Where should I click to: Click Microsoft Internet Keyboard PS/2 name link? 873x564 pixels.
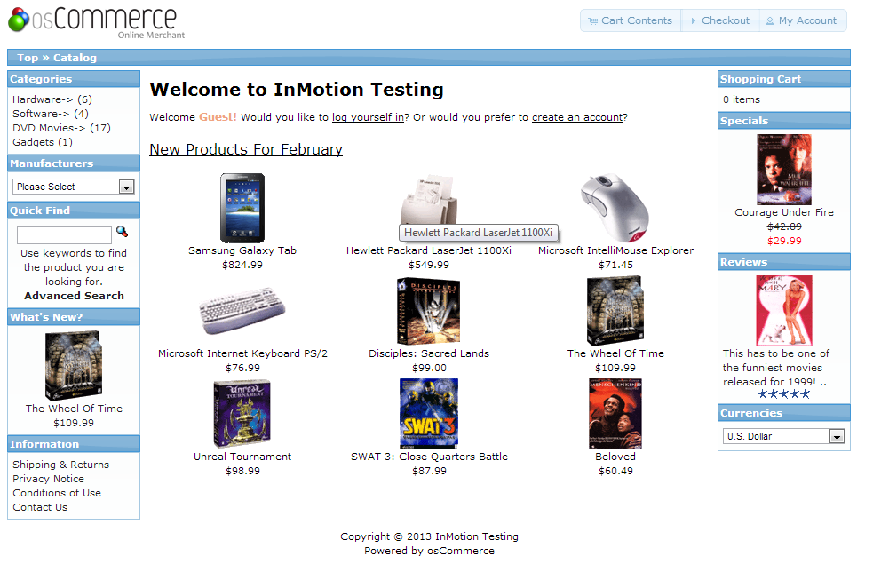[242, 353]
